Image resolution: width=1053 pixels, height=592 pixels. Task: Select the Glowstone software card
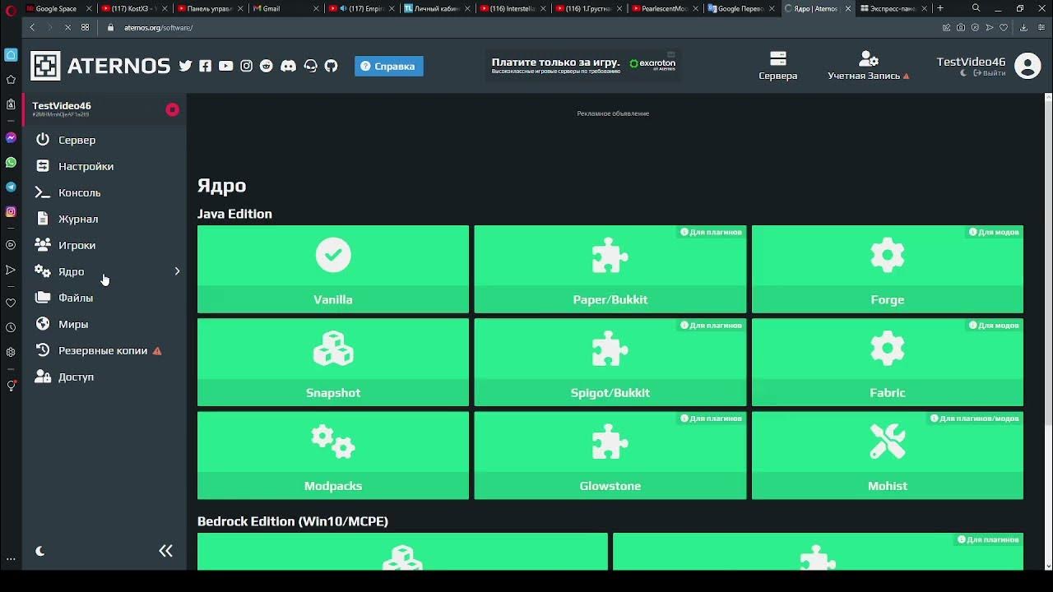[610, 456]
